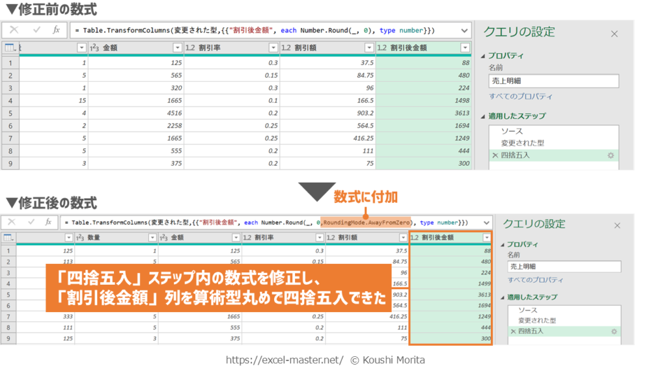Open the gear settings of 四捨五入 step in 修正前 panel

pos(610,156)
